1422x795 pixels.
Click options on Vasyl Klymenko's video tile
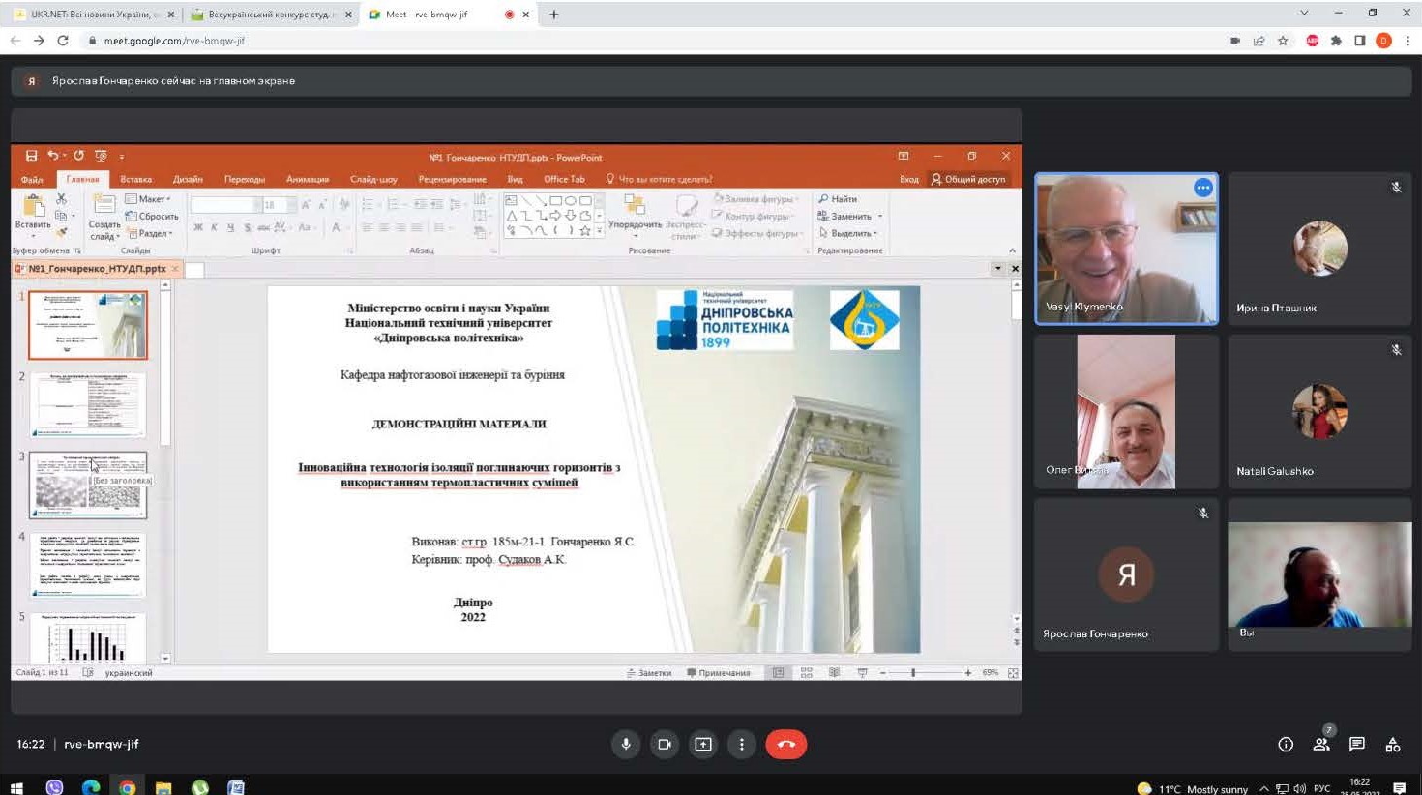coord(1202,188)
